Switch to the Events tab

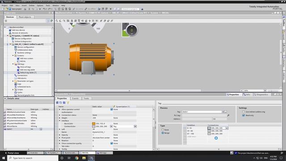point(76,98)
